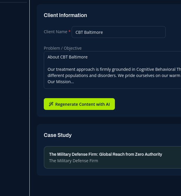The height and width of the screenshot is (196, 181).
Task: Click the Case Study section heading
Action: pos(58,135)
